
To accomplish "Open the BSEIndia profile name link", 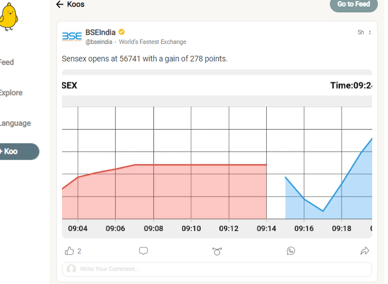I will click(100, 32).
